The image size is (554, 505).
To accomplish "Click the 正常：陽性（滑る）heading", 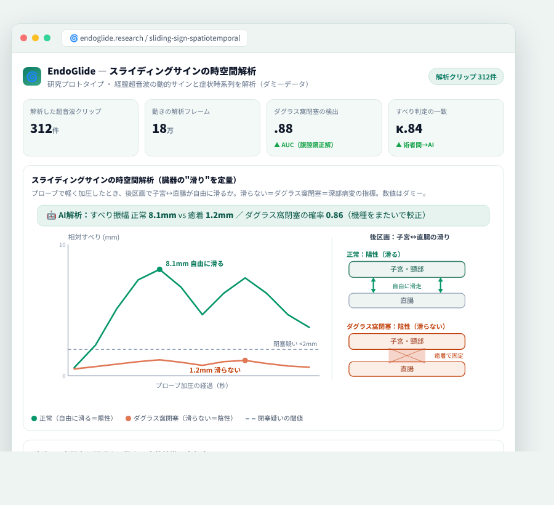I will (x=374, y=254).
